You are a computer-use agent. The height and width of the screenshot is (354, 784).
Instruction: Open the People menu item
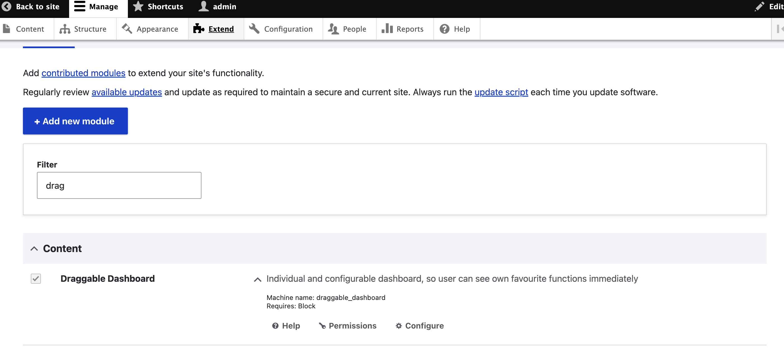coord(354,29)
